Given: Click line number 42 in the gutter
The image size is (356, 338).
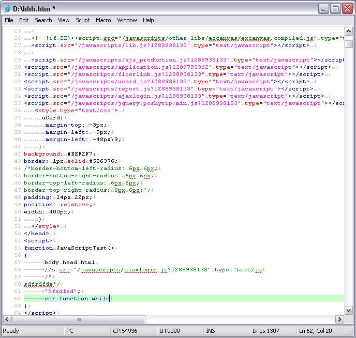Looking at the screenshot, I should [x=18, y=154].
